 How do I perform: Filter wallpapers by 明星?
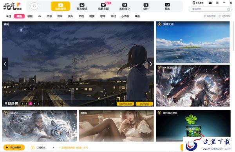[x=92, y=16]
